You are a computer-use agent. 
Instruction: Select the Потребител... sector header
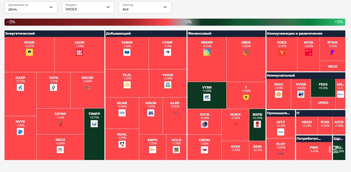click(x=314, y=139)
